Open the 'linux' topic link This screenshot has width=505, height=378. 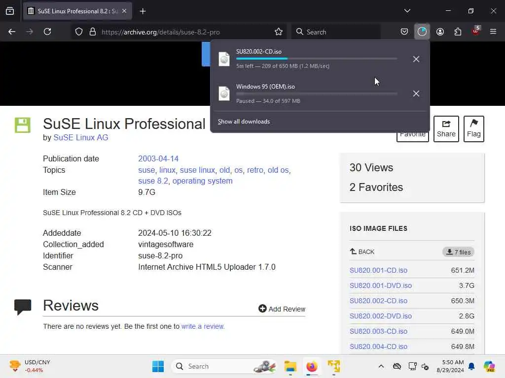[x=168, y=170]
